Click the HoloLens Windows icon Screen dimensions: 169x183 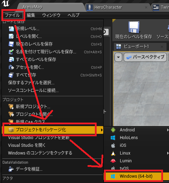(113, 138)
